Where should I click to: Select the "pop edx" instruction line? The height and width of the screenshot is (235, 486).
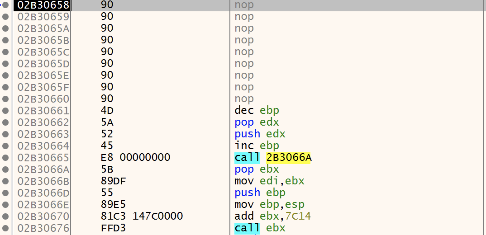(x=257, y=122)
